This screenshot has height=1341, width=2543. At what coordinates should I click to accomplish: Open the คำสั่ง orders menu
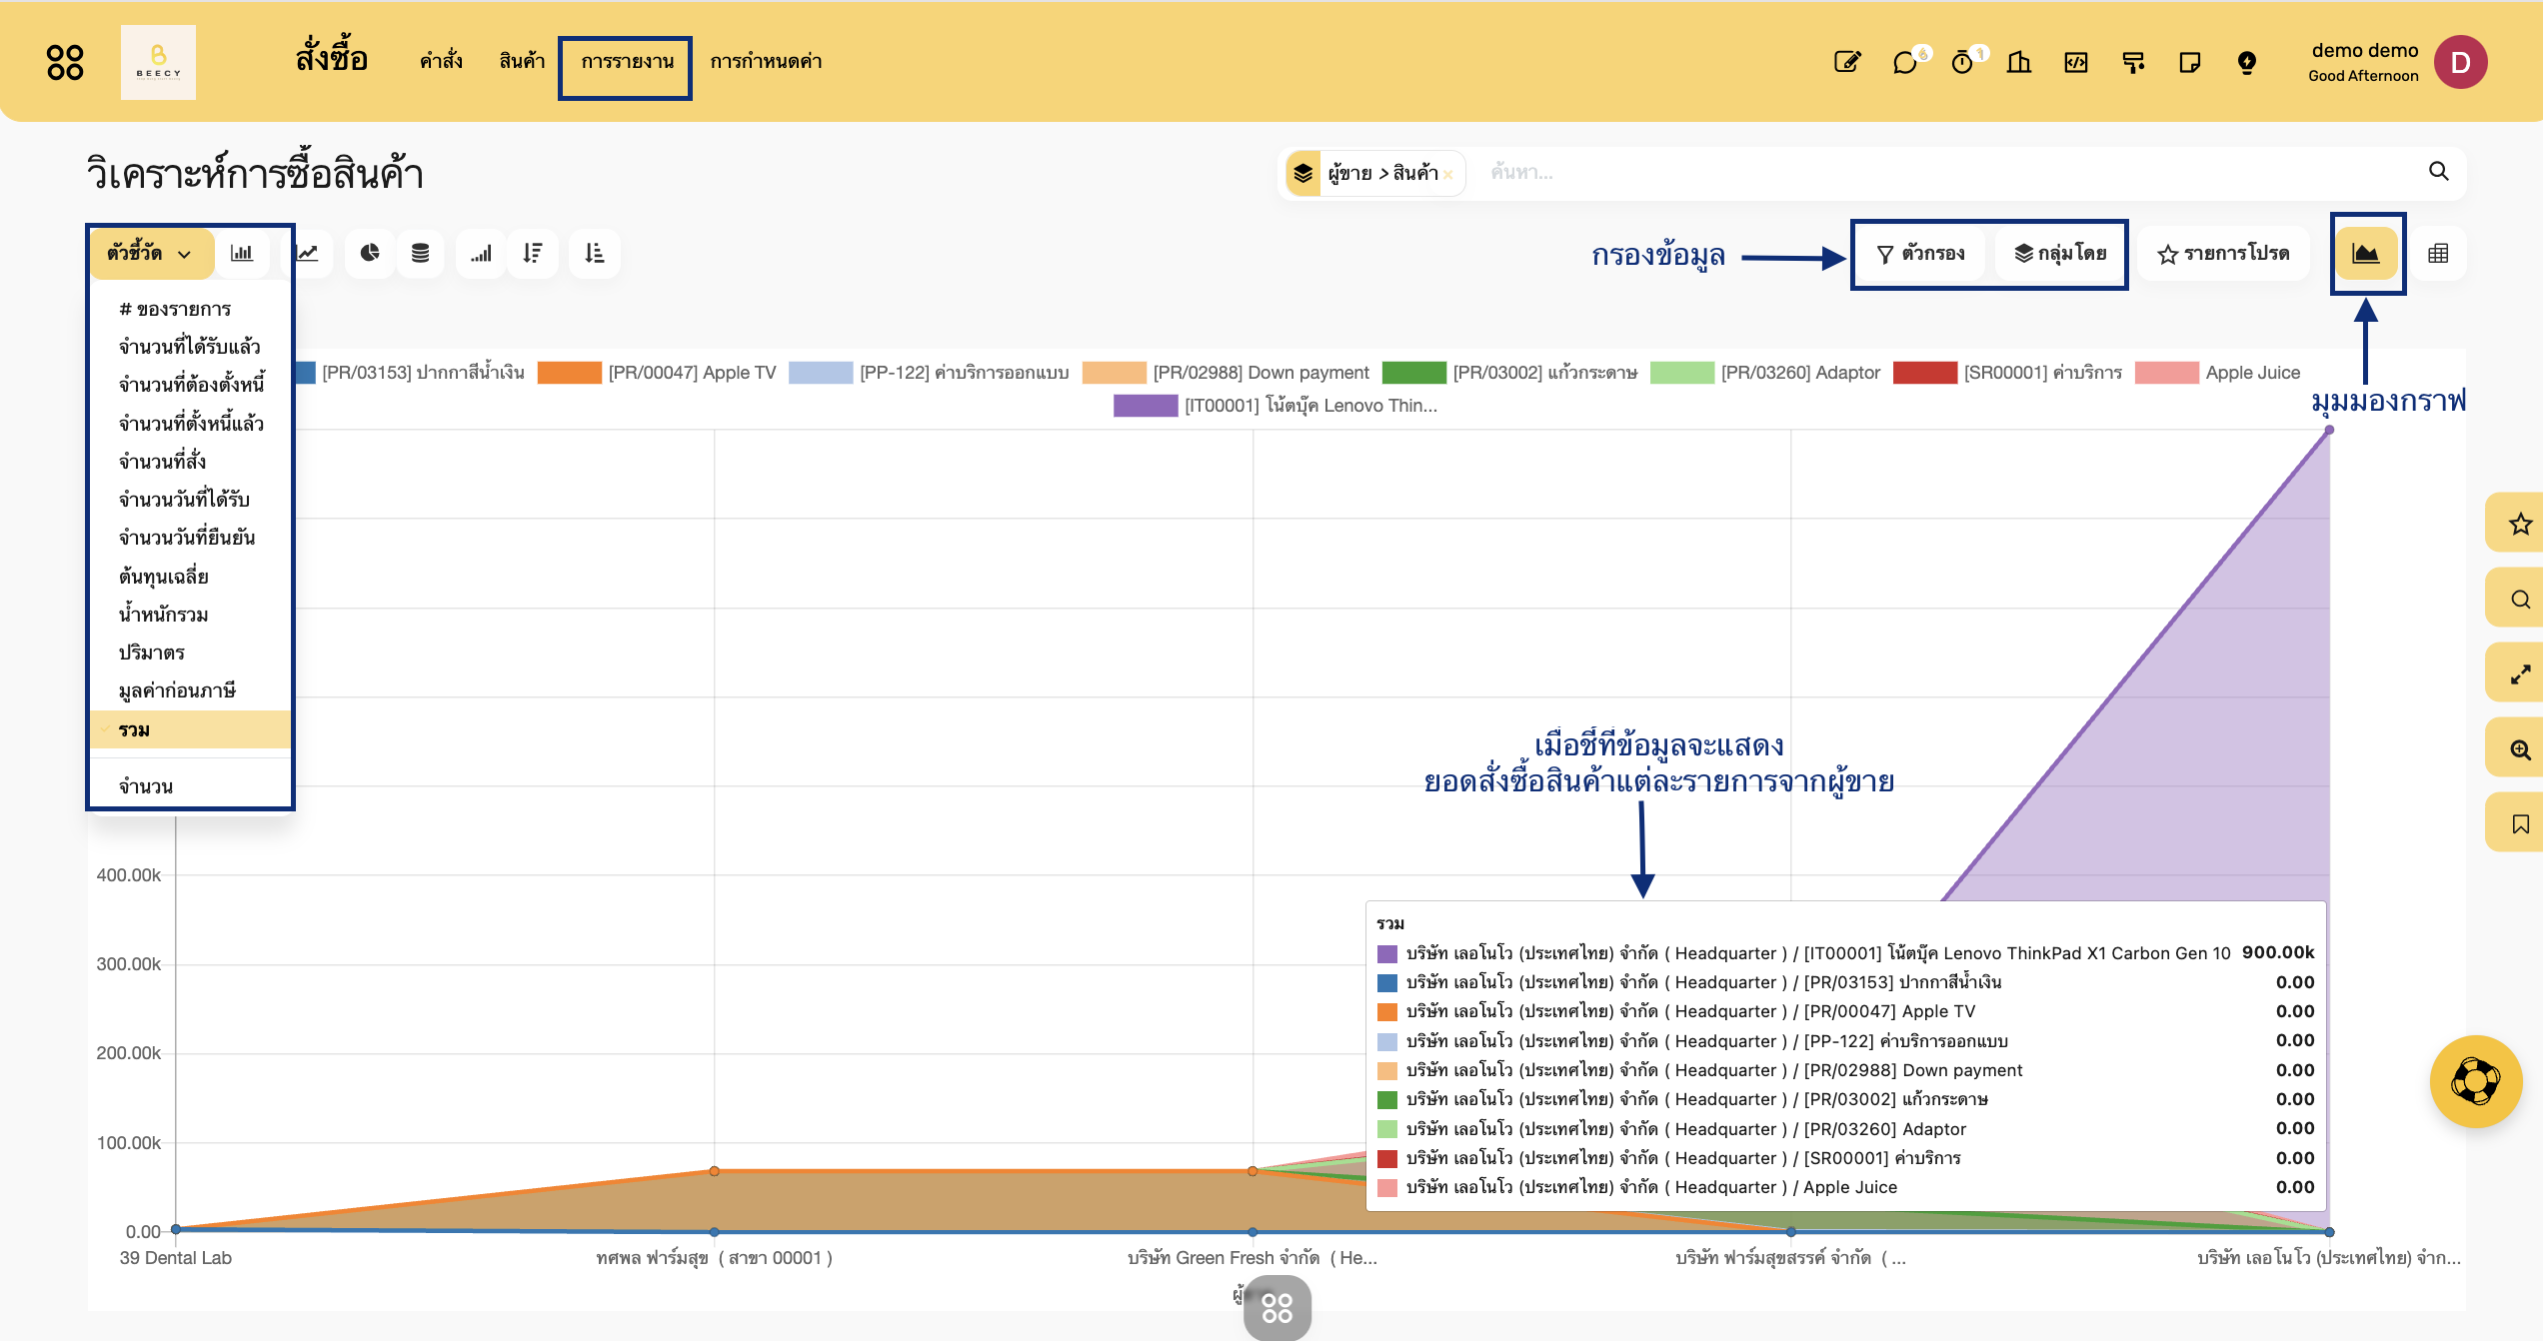pos(441,62)
